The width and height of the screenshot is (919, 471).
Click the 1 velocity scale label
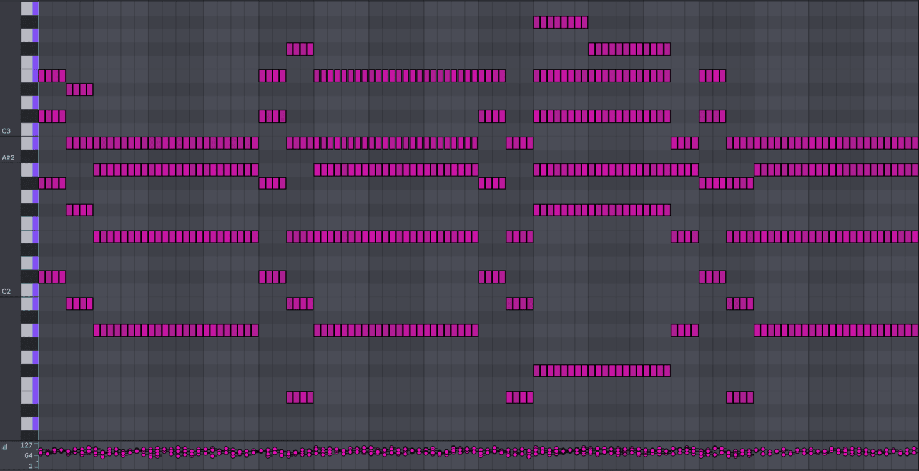click(31, 465)
